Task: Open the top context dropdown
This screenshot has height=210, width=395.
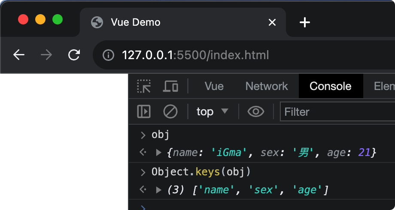Action: click(212, 112)
